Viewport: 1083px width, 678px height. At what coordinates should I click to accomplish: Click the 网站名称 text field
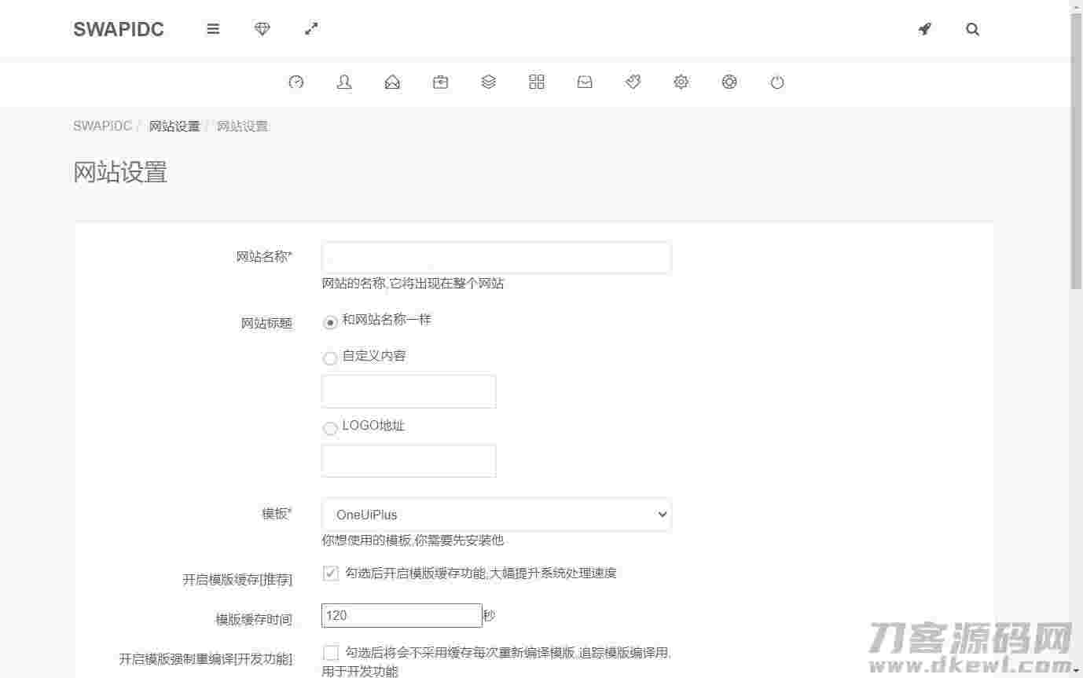pyautogui.click(x=496, y=258)
